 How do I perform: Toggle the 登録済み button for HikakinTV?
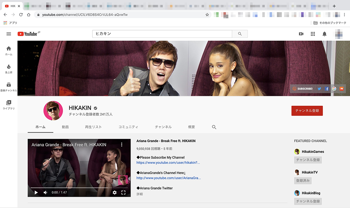coord(303,181)
